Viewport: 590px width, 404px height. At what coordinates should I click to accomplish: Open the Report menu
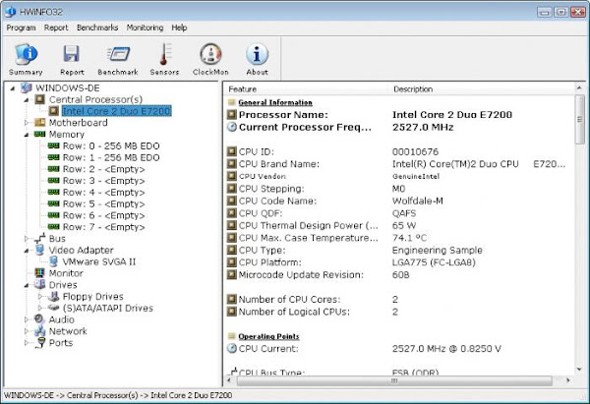(x=56, y=28)
